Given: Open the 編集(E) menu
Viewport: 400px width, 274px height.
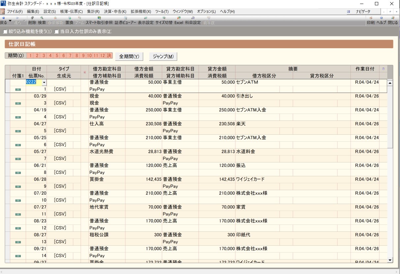Looking at the screenshot, I should click(x=33, y=12).
